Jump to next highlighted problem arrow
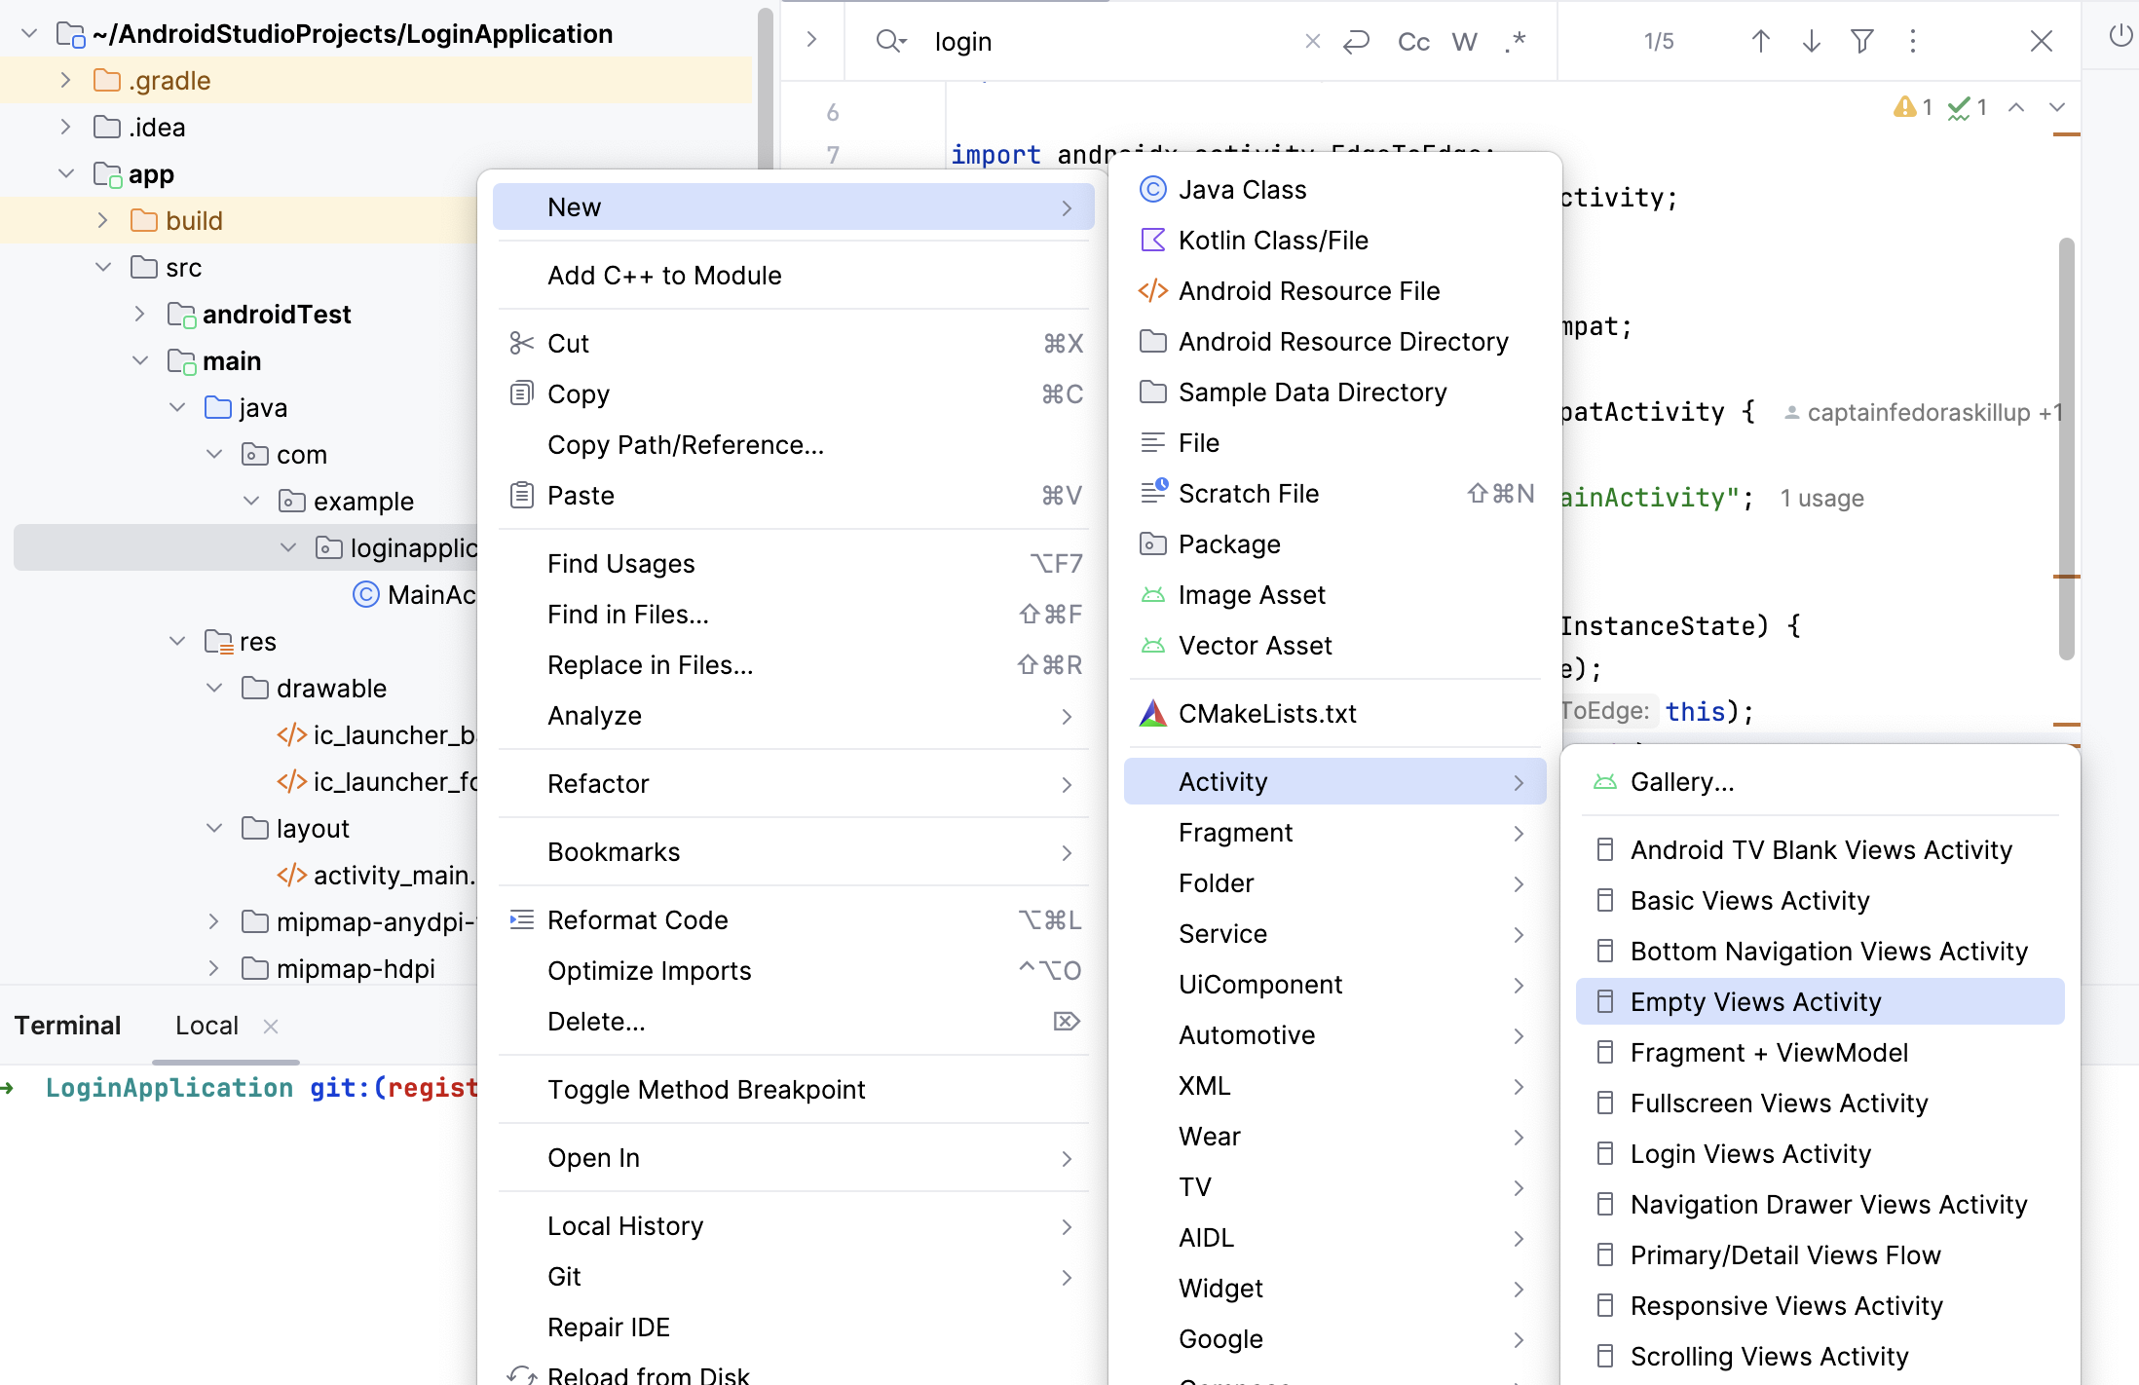Screen dimensions: 2139x1385 [2056, 107]
